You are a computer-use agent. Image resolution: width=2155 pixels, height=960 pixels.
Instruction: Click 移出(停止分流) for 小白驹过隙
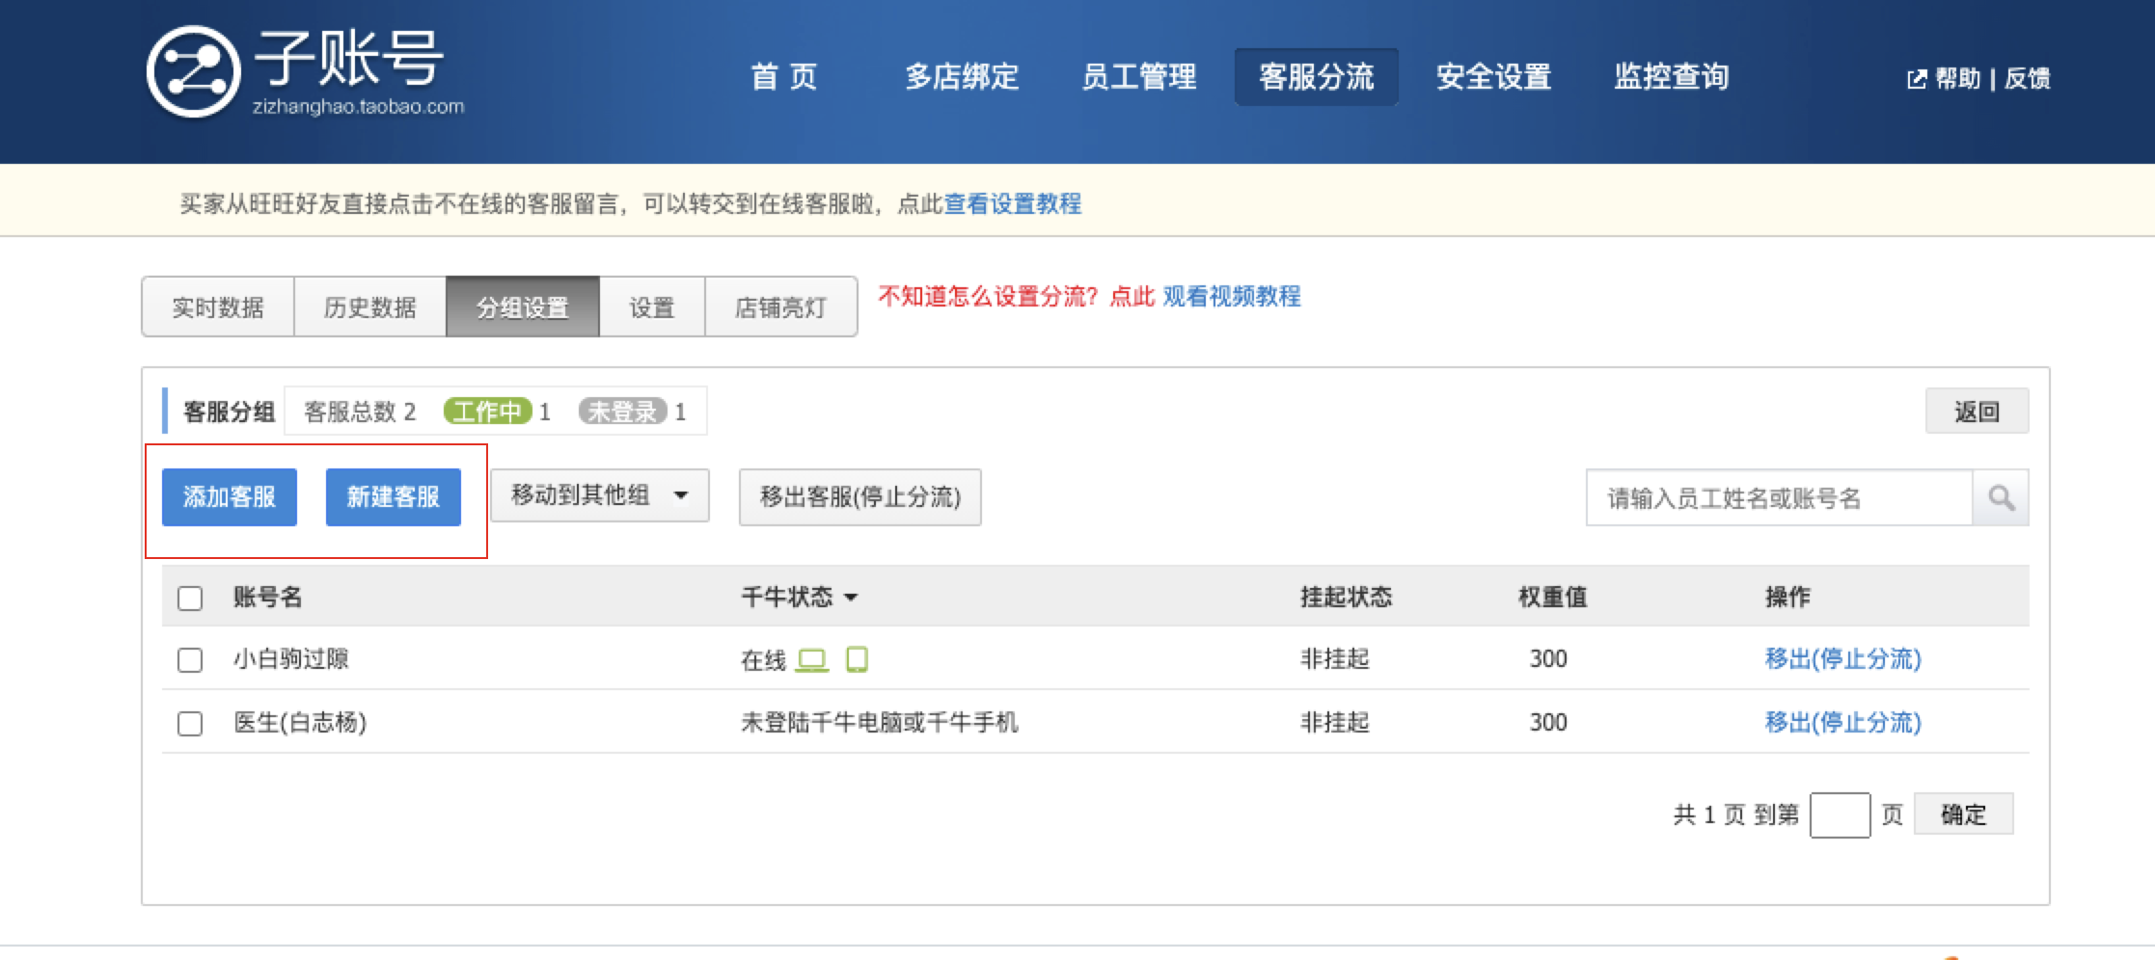[1843, 659]
